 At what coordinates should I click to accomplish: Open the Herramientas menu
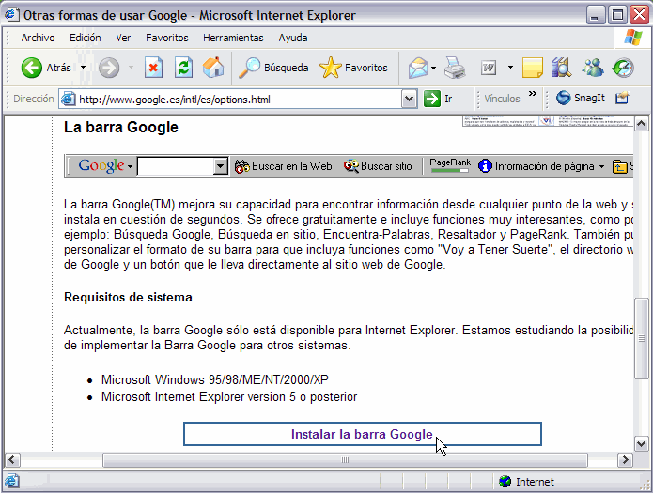(x=233, y=38)
